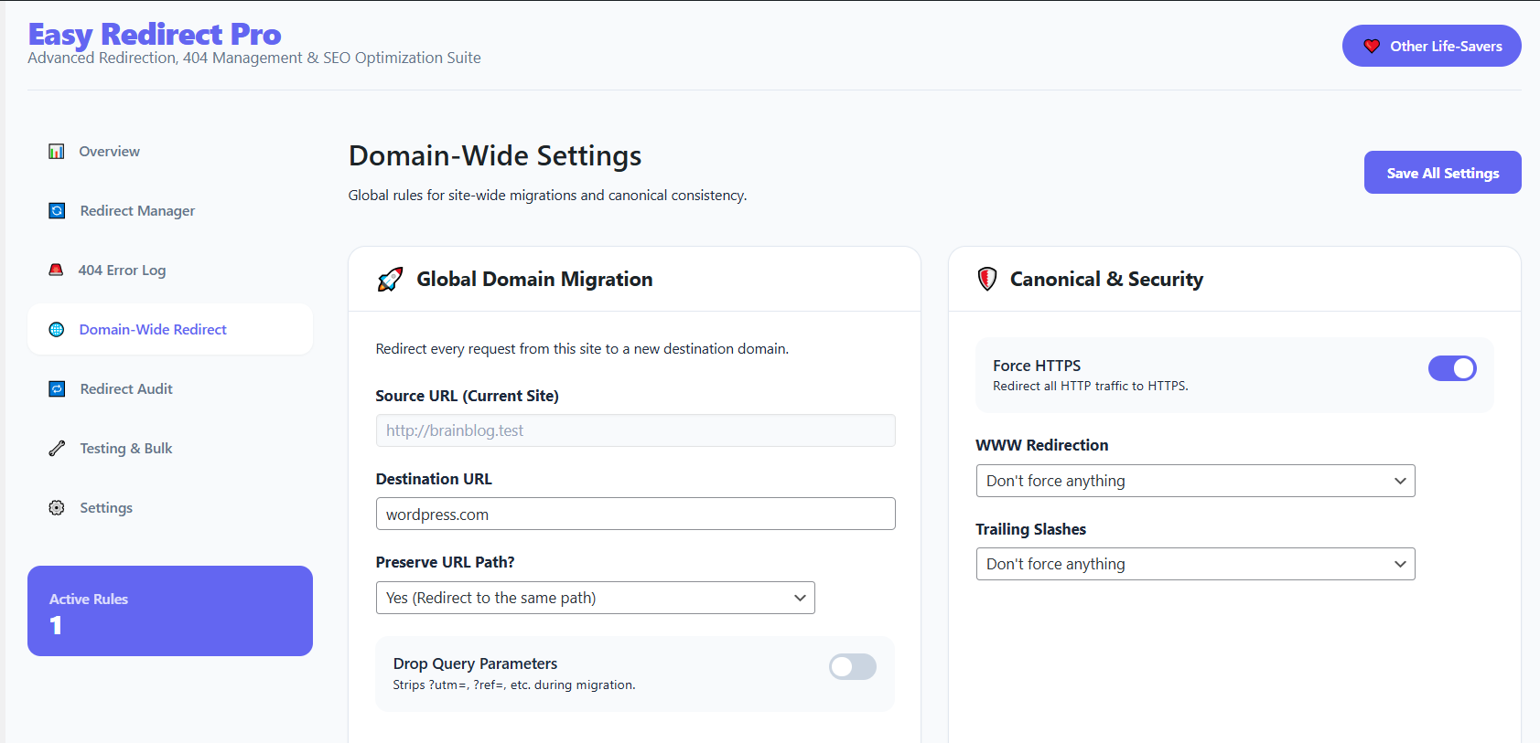Open the Redirect Audit menu item

point(170,389)
